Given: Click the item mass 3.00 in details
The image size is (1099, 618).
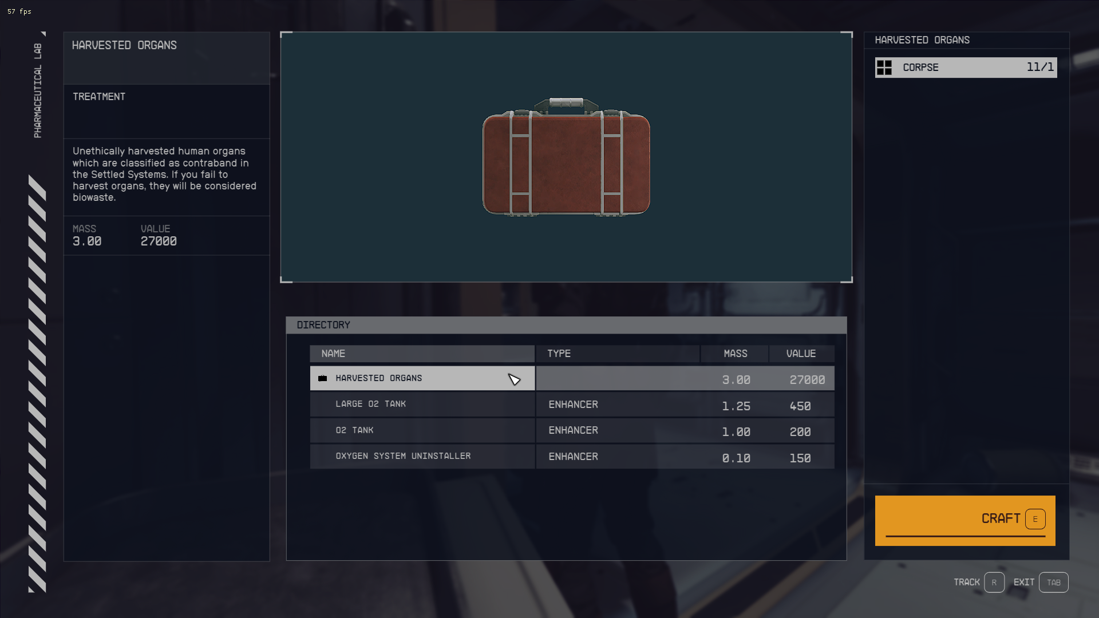Looking at the screenshot, I should tap(87, 241).
